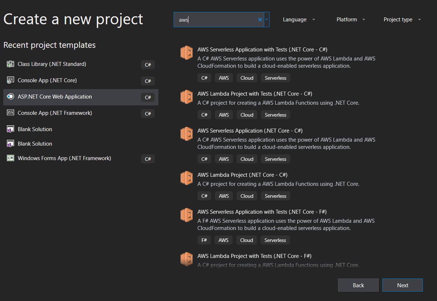Click the AWS Lambda icon beside Serverless Application with Tests
This screenshot has width=437, height=301.
[x=186, y=53]
